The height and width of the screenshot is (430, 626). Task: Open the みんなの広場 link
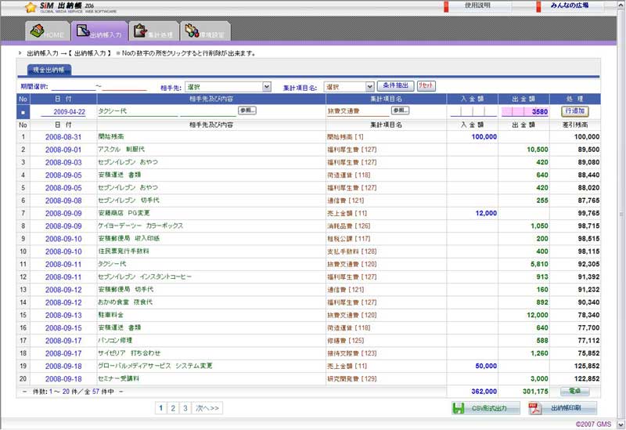point(570,5)
